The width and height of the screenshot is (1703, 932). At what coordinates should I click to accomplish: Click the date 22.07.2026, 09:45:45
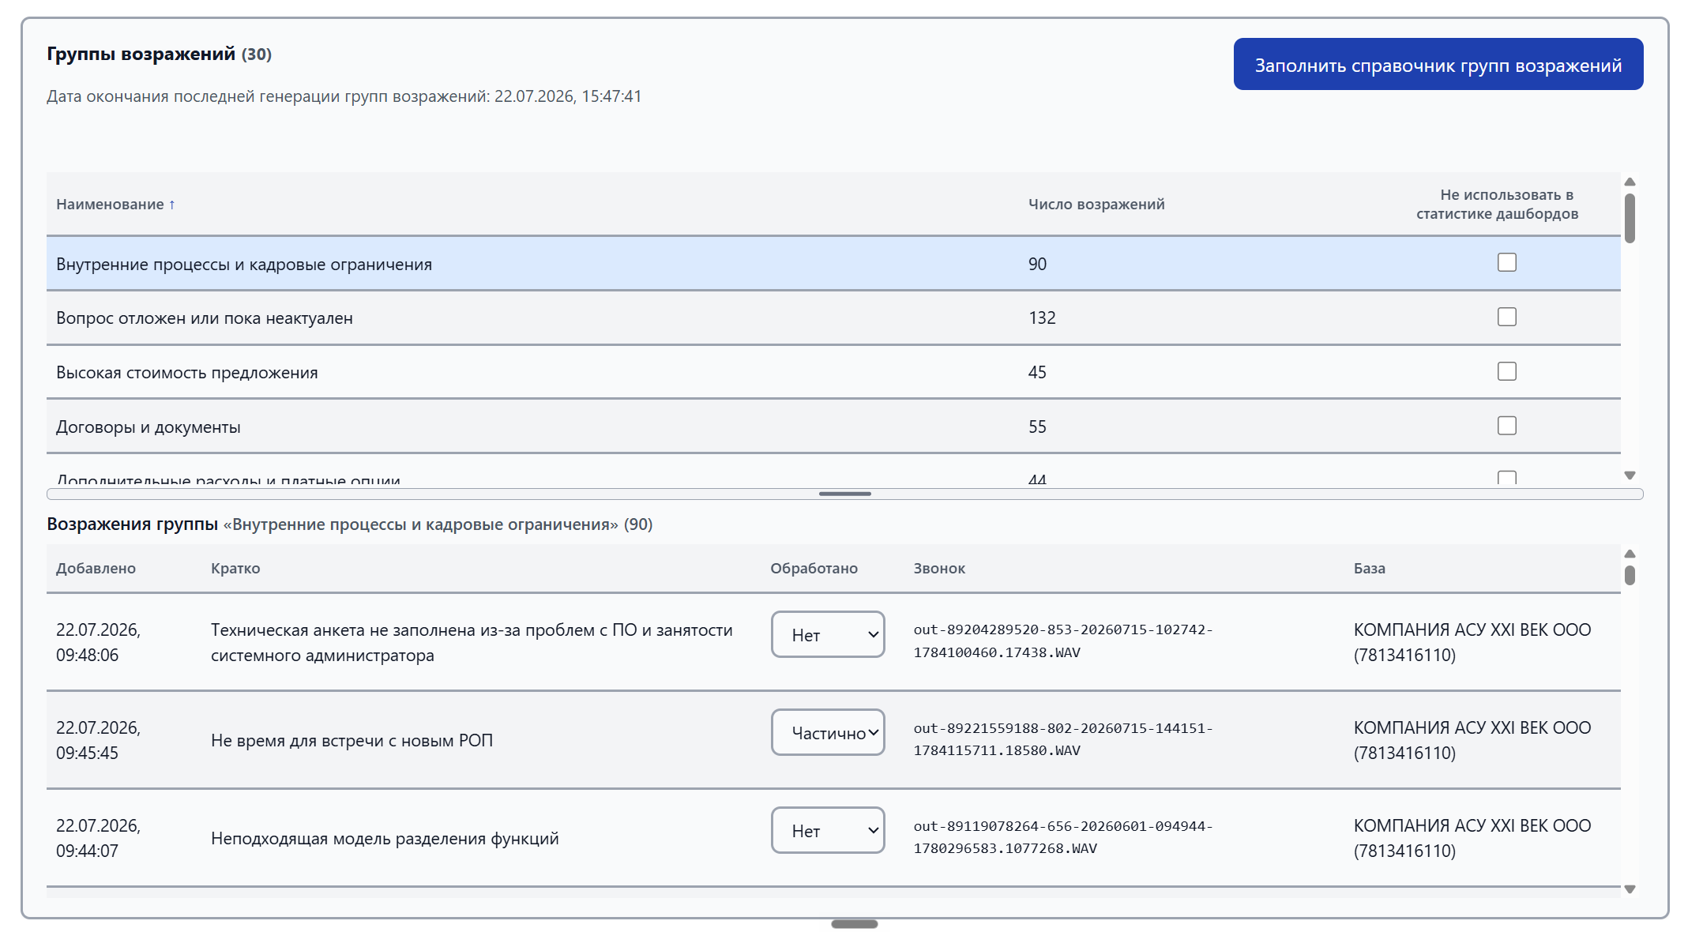(x=99, y=740)
